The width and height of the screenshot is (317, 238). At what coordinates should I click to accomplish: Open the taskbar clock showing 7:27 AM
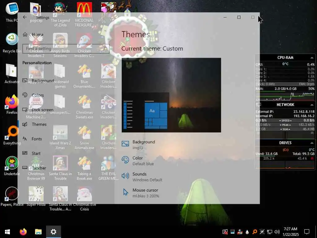pos(290,232)
